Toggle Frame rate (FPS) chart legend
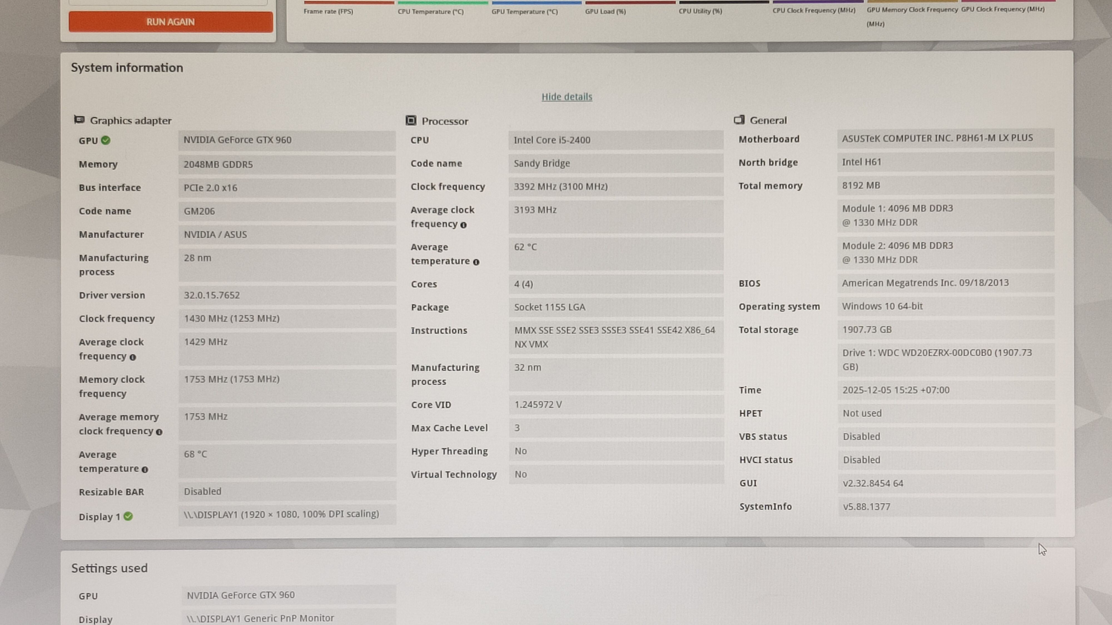Viewport: 1112px width, 625px height. coord(328,12)
